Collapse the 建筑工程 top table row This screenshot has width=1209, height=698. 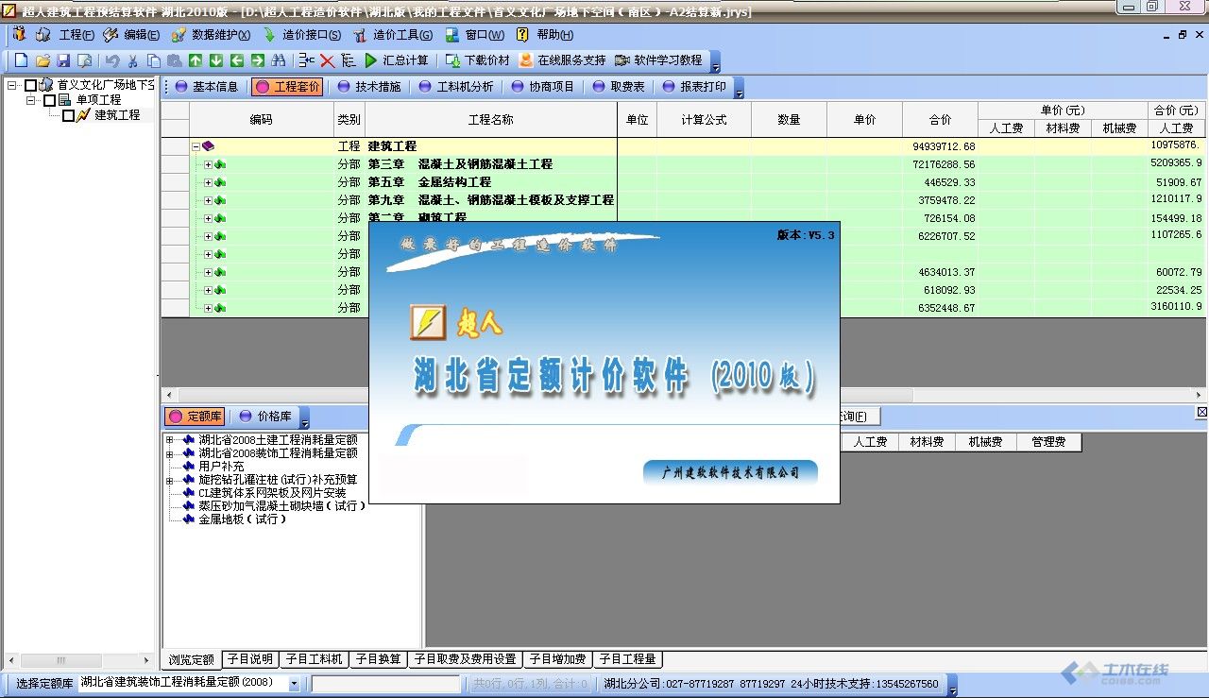(x=196, y=146)
